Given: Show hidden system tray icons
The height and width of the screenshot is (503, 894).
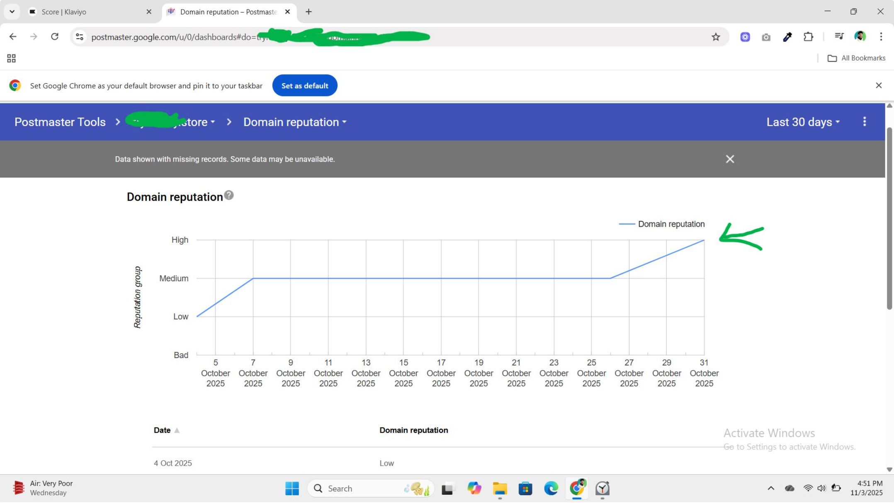Looking at the screenshot, I should tap(771, 488).
